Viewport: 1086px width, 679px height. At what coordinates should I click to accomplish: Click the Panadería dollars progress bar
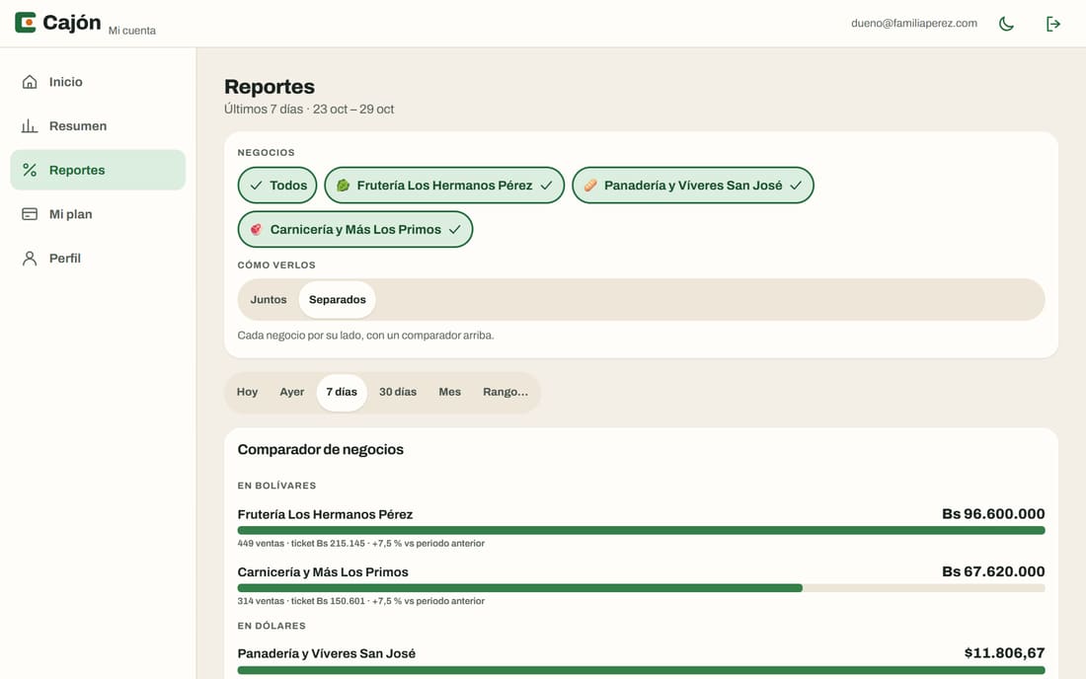point(641,670)
